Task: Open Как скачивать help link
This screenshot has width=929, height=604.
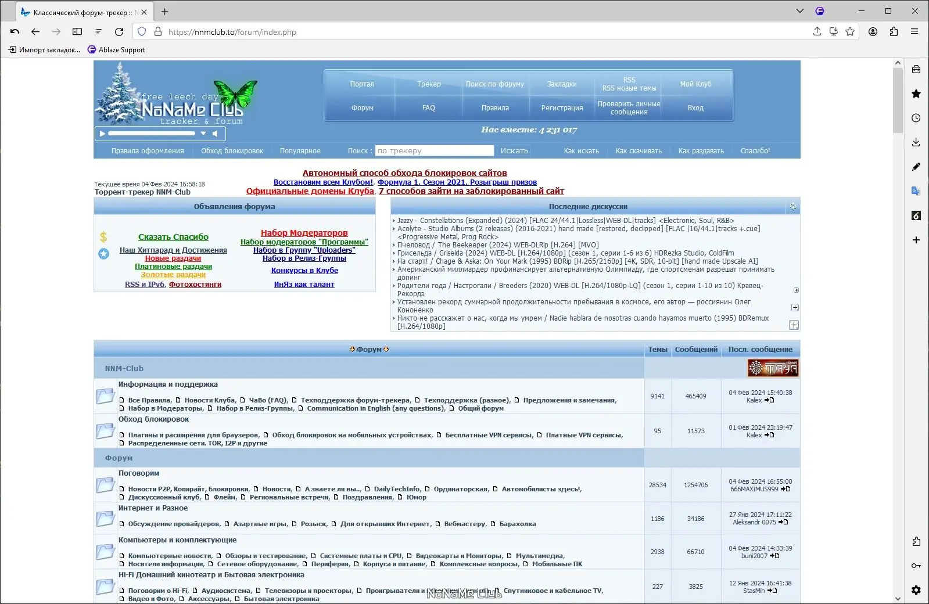Action: pyautogui.click(x=639, y=151)
